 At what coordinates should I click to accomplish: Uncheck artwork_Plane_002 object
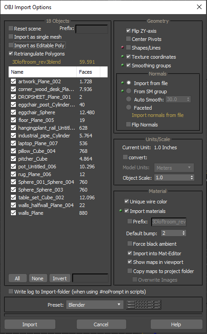tap(13, 81)
